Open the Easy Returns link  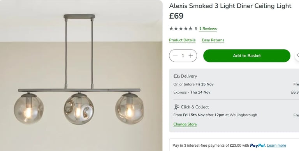(213, 40)
